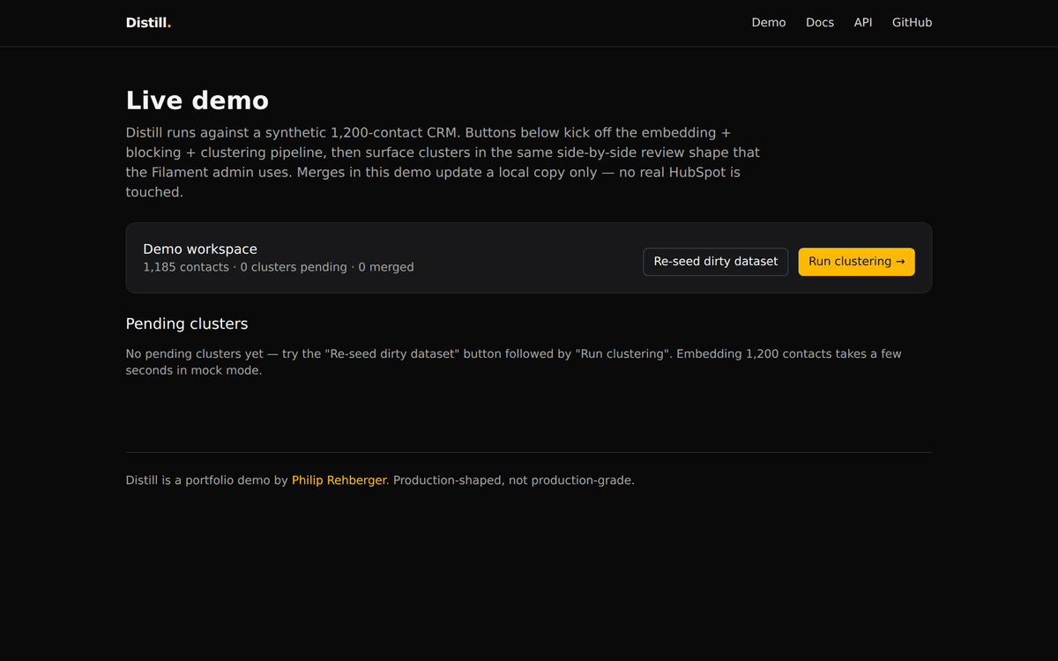
Task: Open the Docs nav item
Action: tap(820, 22)
